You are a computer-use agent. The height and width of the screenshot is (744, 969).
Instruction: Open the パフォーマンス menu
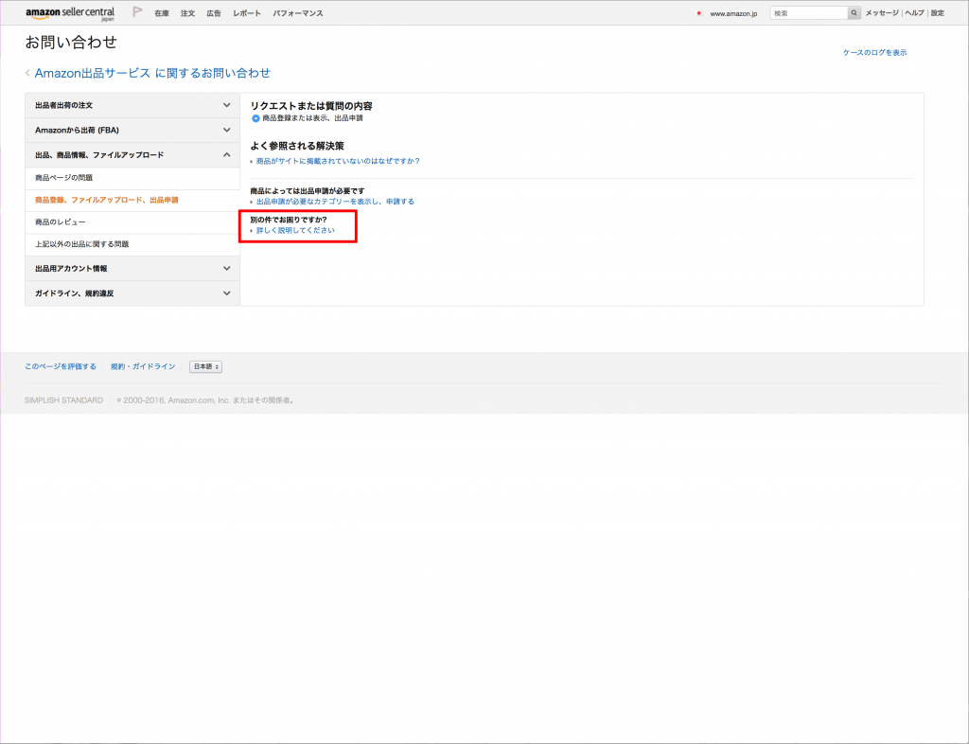tap(298, 13)
